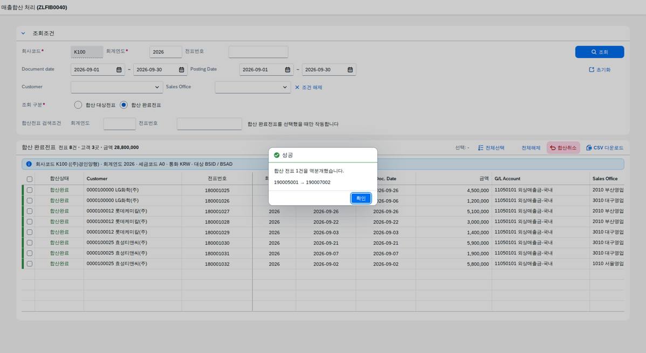
Task: Focus the 합산전표 검색조건 회계연도 field
Action: point(120,124)
